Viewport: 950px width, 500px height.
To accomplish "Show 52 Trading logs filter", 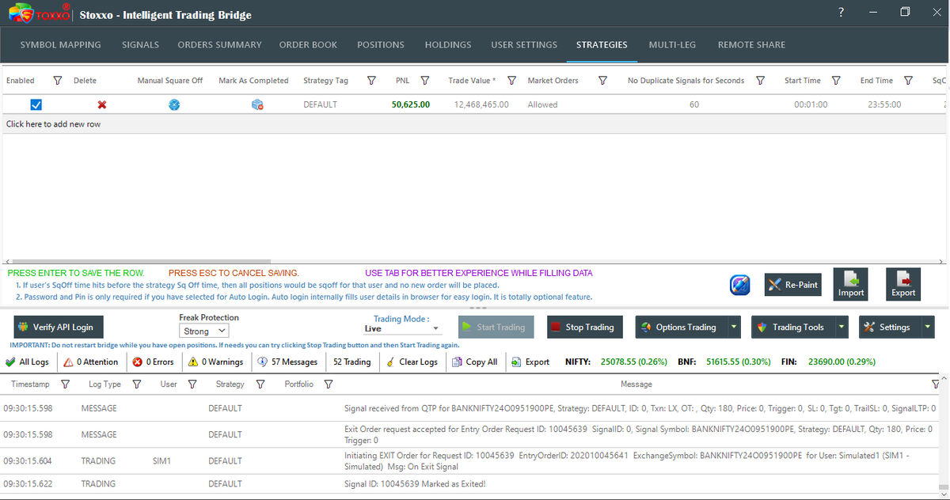I will point(351,362).
